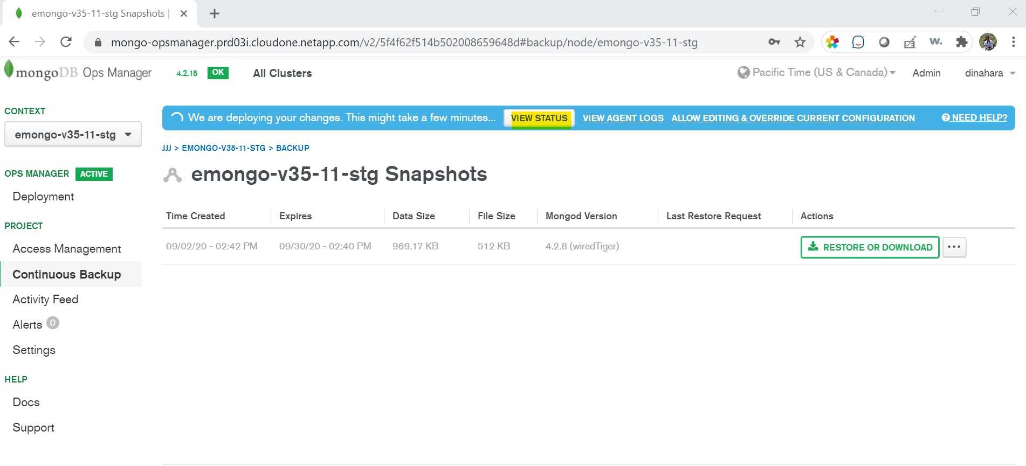The width and height of the screenshot is (1026, 466).
Task: Go back to the previous page
Action: coord(14,42)
